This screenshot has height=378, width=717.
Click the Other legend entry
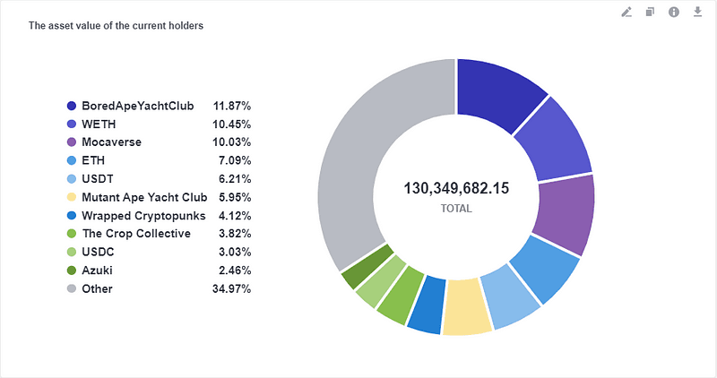click(159, 288)
